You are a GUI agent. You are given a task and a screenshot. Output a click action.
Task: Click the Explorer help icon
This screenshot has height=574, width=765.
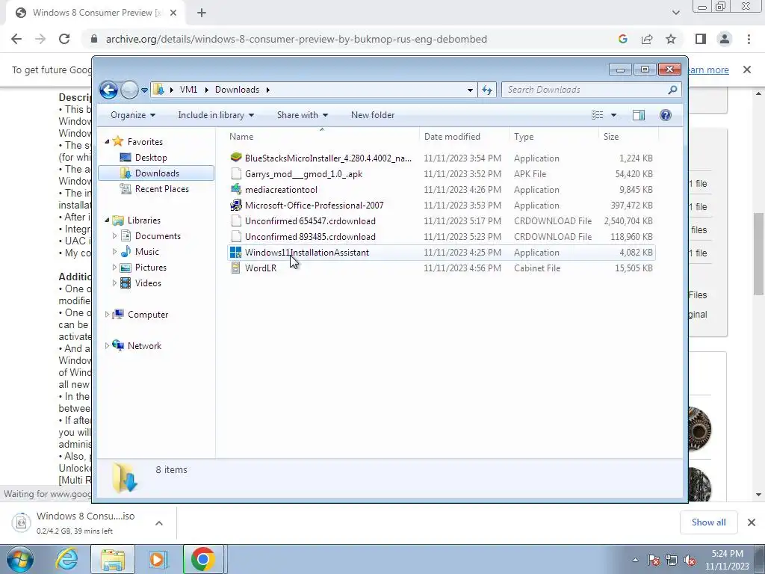(666, 115)
